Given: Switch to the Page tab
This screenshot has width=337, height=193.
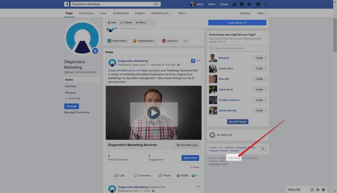Looking at the screenshot, I should (69, 13).
